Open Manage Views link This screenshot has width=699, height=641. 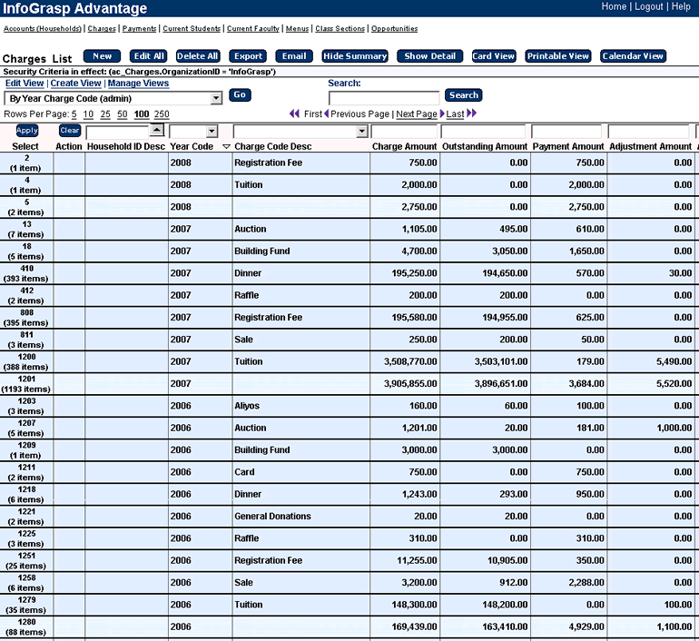138,84
